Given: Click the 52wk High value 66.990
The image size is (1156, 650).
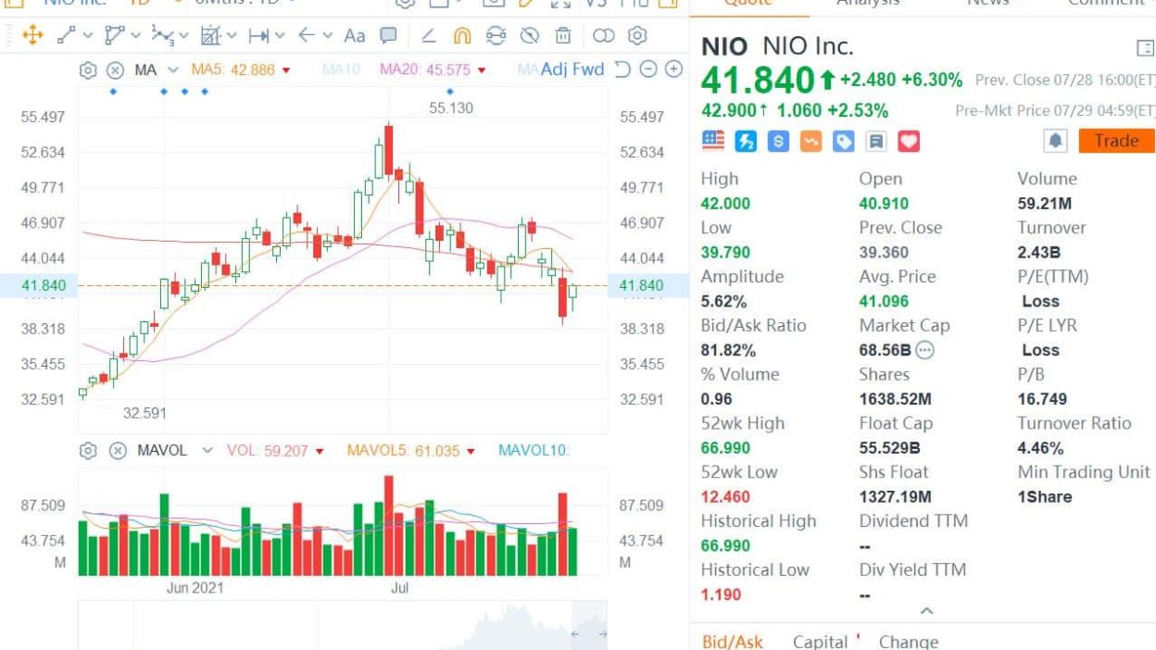Looking at the screenshot, I should 725,448.
